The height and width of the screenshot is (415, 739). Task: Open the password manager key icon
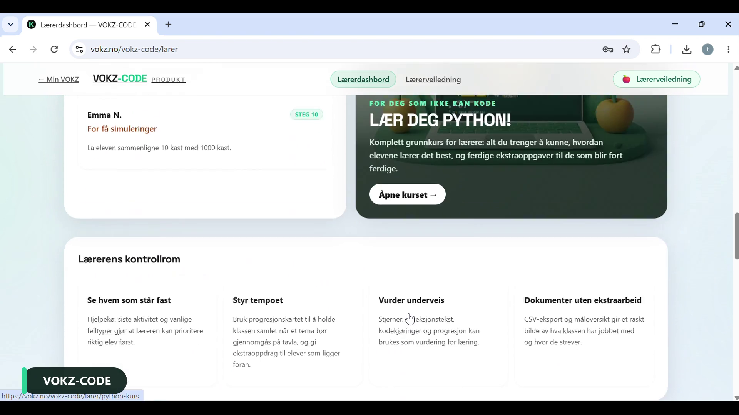coord(608,50)
